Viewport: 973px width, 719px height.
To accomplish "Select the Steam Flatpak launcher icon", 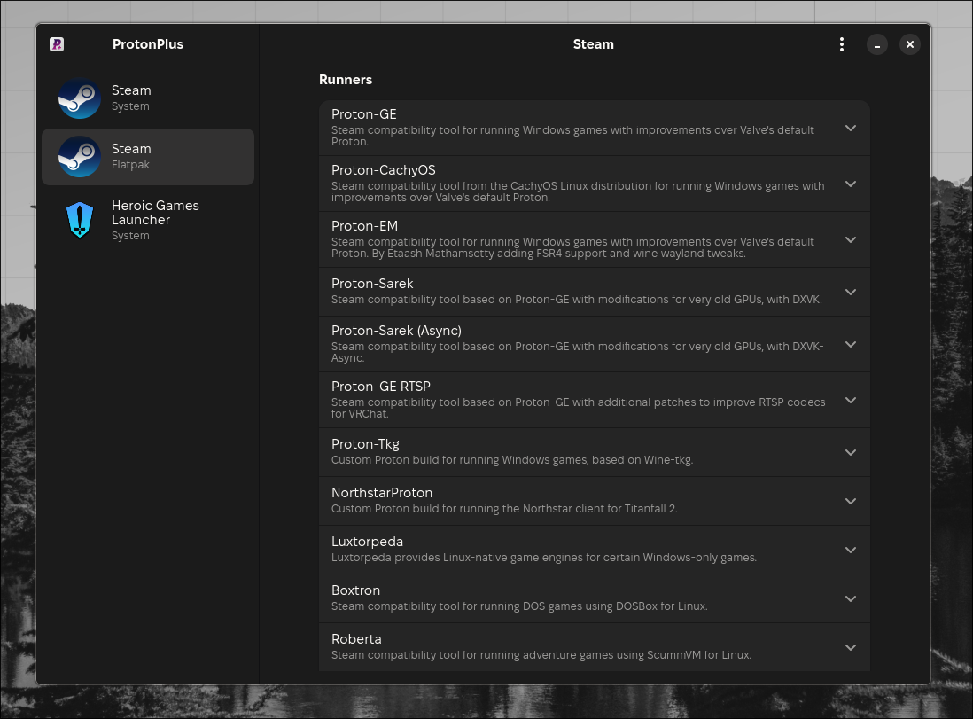I will (80, 157).
